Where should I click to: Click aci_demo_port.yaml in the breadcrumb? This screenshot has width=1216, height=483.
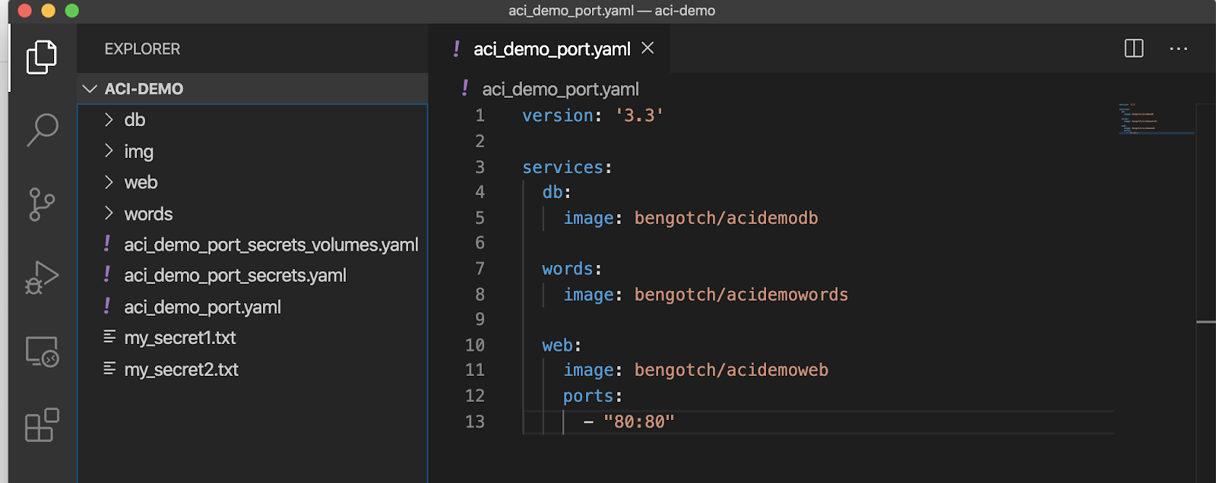coord(560,90)
